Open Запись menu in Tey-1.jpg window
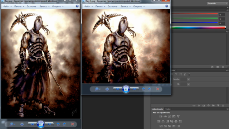229x129 pixels. click(126, 6)
